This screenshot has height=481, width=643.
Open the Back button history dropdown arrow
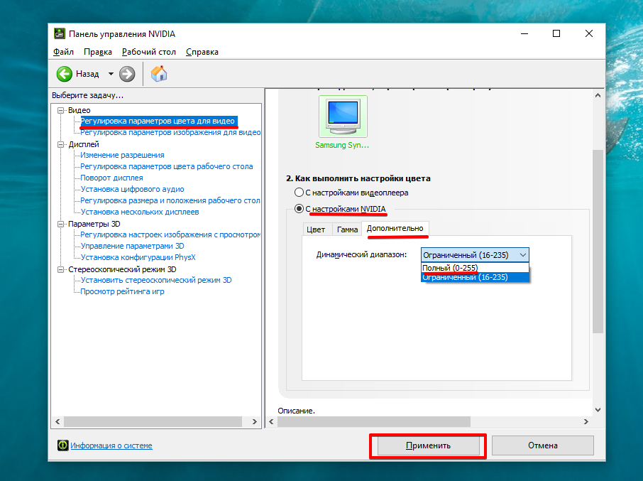(x=111, y=74)
